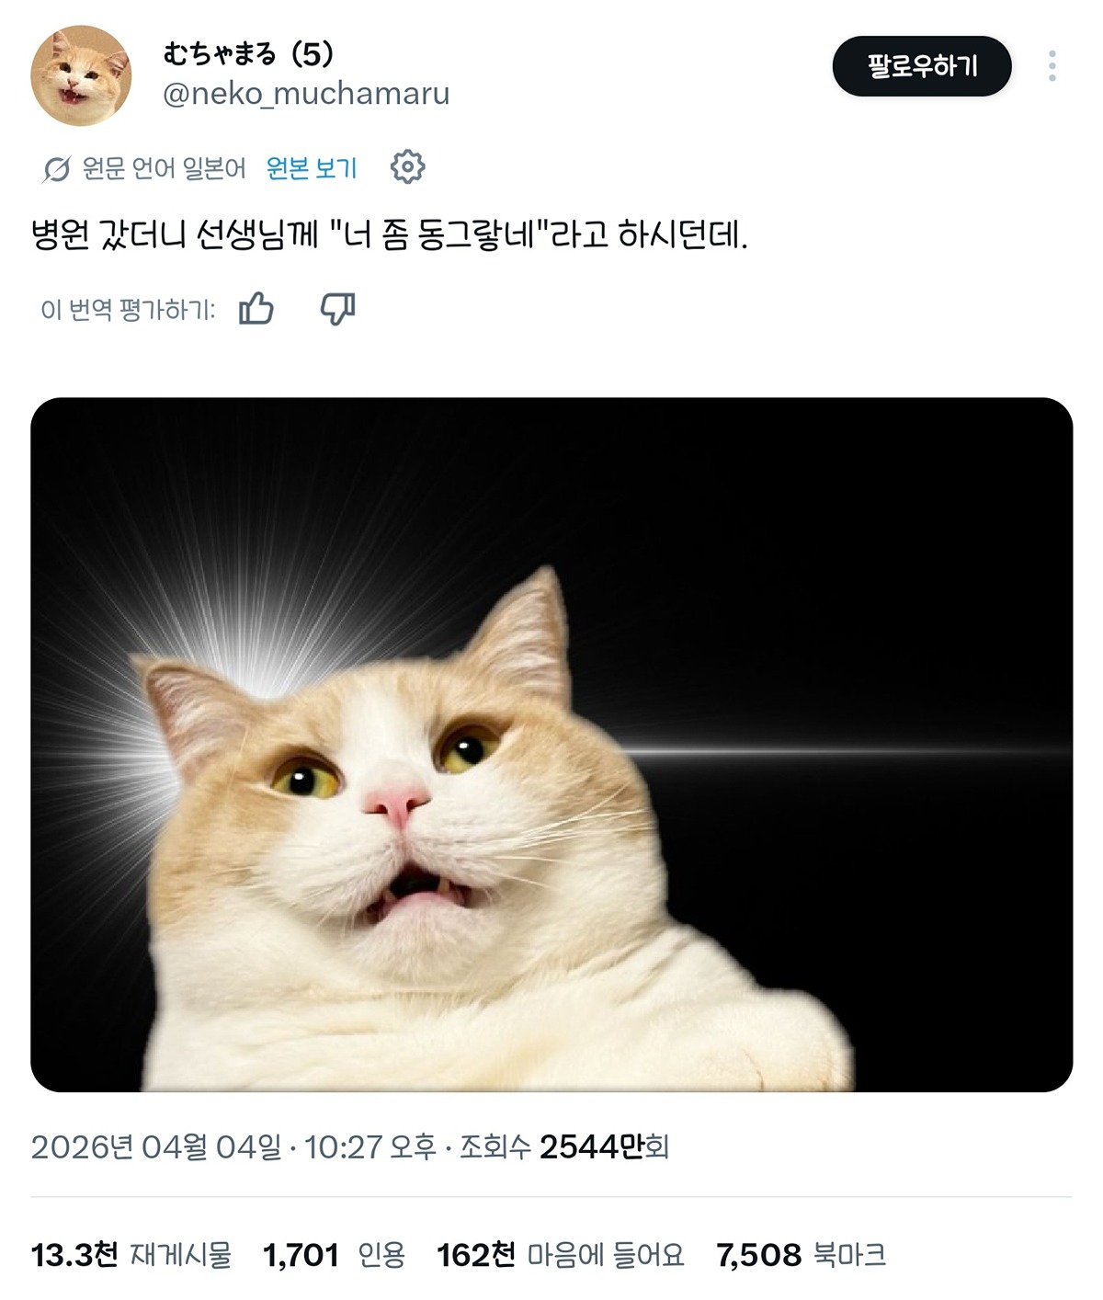Image resolution: width=1103 pixels, height=1300 pixels.
Task: Open the 조회수 2544만회 view count
Action: [x=563, y=1146]
